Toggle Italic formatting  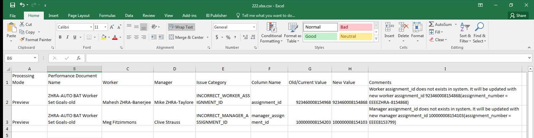click(x=67, y=37)
